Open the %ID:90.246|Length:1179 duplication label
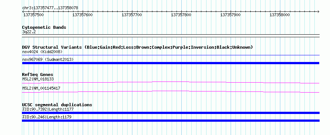This screenshot has height=135, width=330. coord(47,117)
